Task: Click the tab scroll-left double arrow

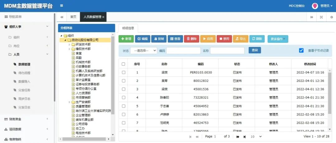Action: (62, 17)
